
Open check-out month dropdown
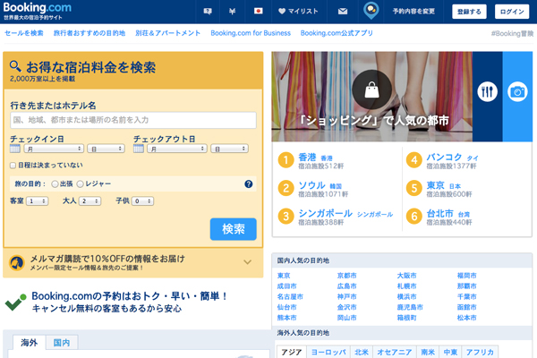coord(177,149)
